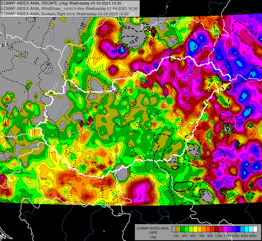Click the WindShear_ (m/s) 0-6km title line

69,9
